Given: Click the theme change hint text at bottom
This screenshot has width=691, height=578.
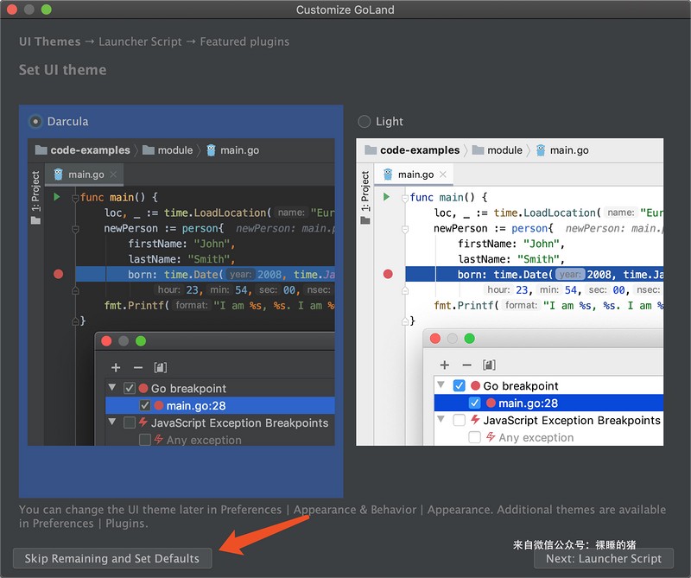Looking at the screenshot, I should [342, 517].
